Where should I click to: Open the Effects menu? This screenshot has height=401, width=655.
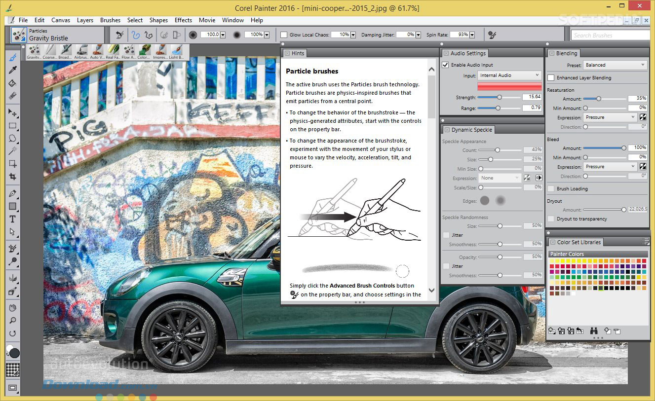[x=183, y=20]
